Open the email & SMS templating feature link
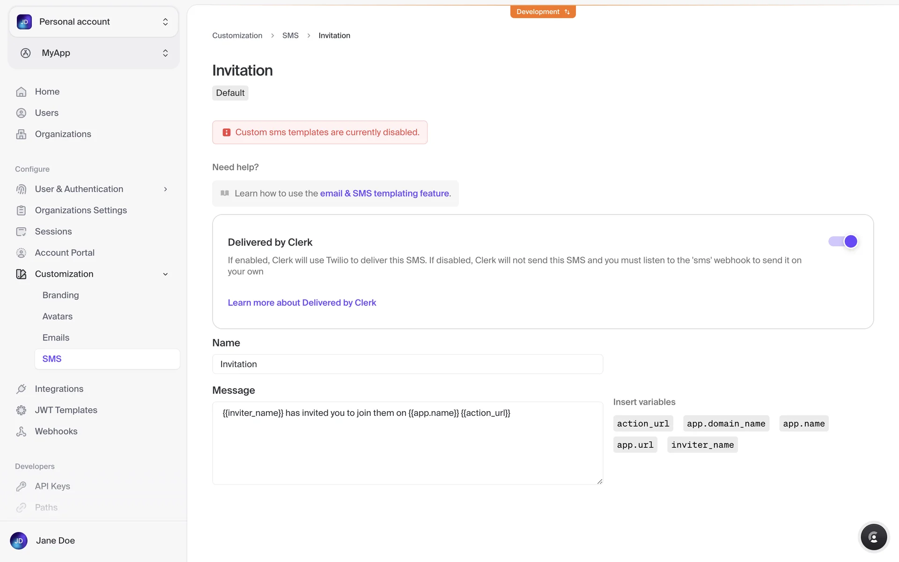 click(x=384, y=193)
